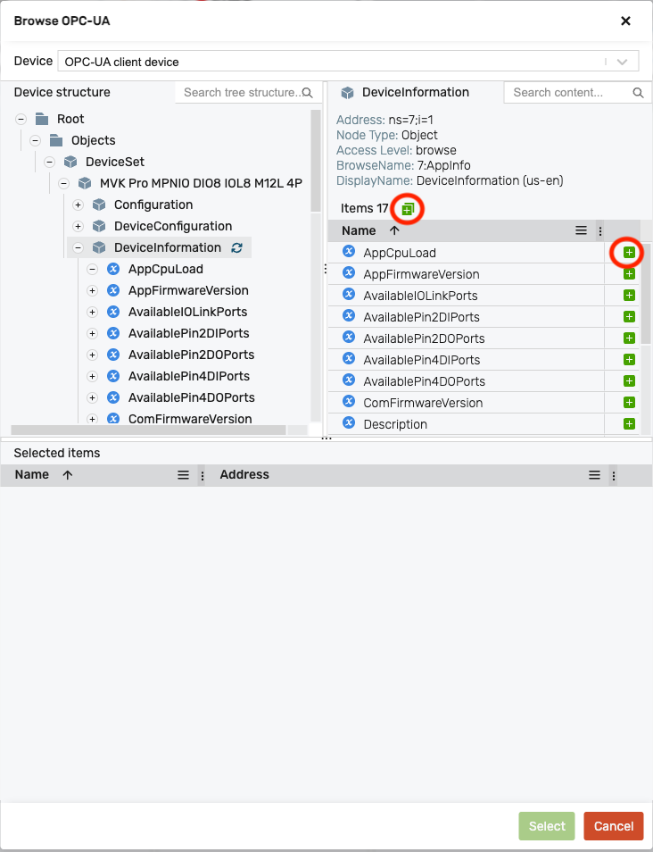This screenshot has height=852, width=653.
Task: Click the ns=7;i=1 address value
Action: (411, 120)
